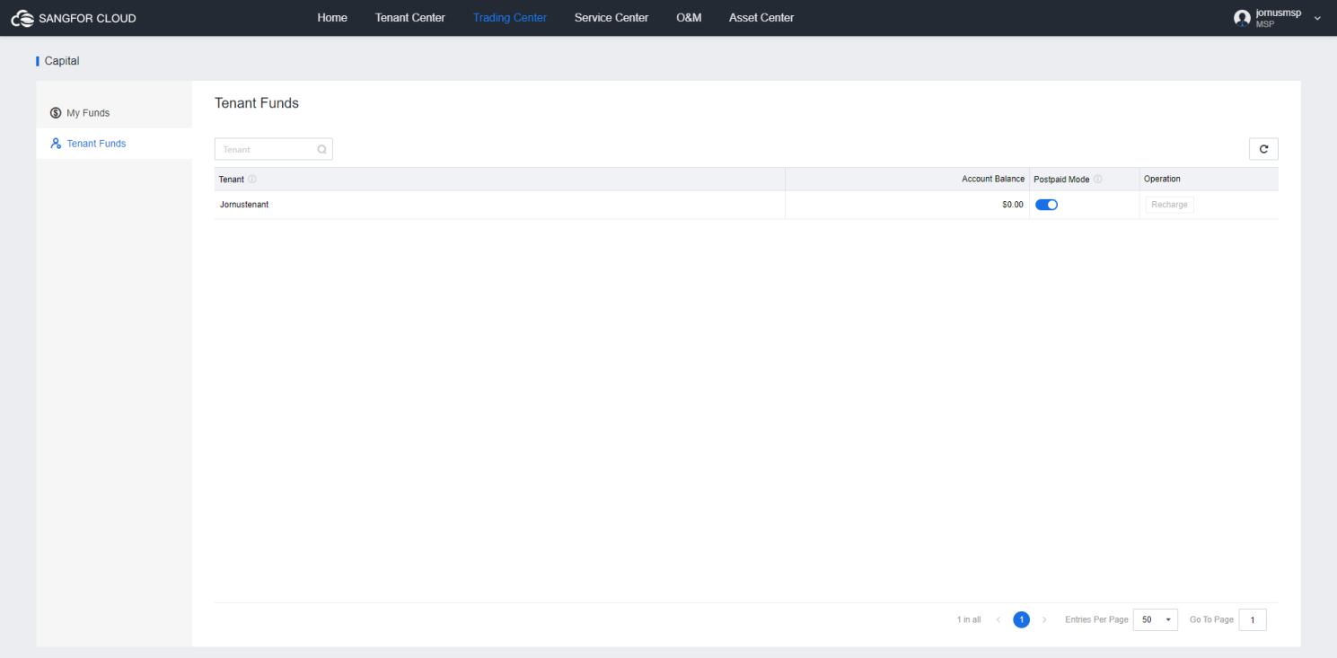The image size is (1337, 658).
Task: Click the info icon beside Postpaid Mode
Action: point(1098,180)
